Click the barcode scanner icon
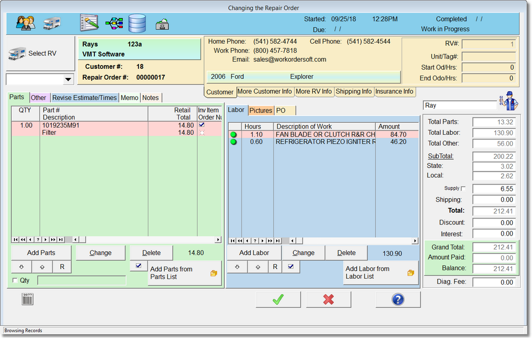The width and height of the screenshot is (532, 339). (x=27, y=299)
